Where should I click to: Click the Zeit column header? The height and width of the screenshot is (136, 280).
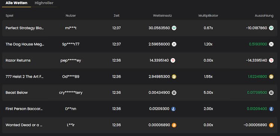pos(116,16)
